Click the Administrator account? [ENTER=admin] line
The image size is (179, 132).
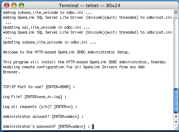(x=43, y=117)
